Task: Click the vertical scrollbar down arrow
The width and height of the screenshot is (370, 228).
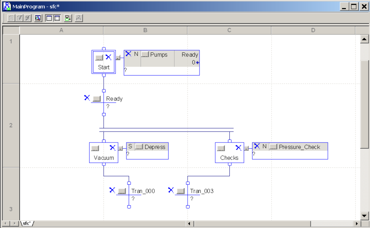Action: pos(364,216)
